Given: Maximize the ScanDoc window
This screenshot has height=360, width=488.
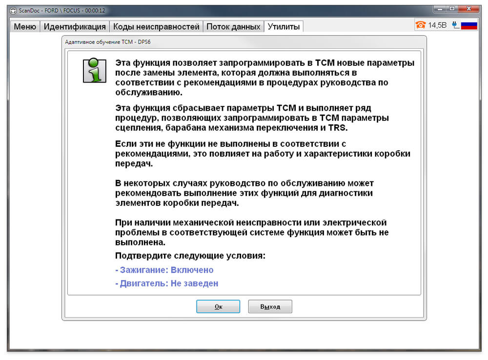Looking at the screenshot, I should (x=452, y=9).
